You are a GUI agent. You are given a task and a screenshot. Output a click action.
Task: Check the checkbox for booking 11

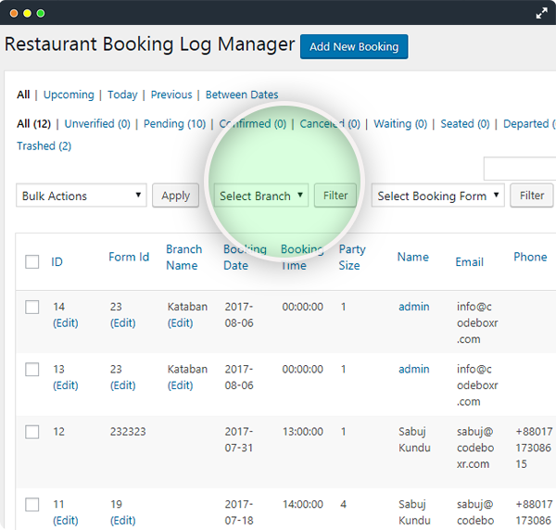point(32,504)
